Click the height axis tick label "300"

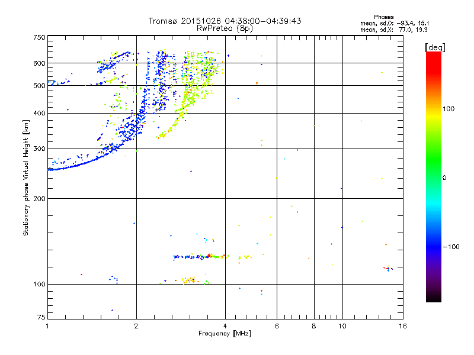coord(39,149)
